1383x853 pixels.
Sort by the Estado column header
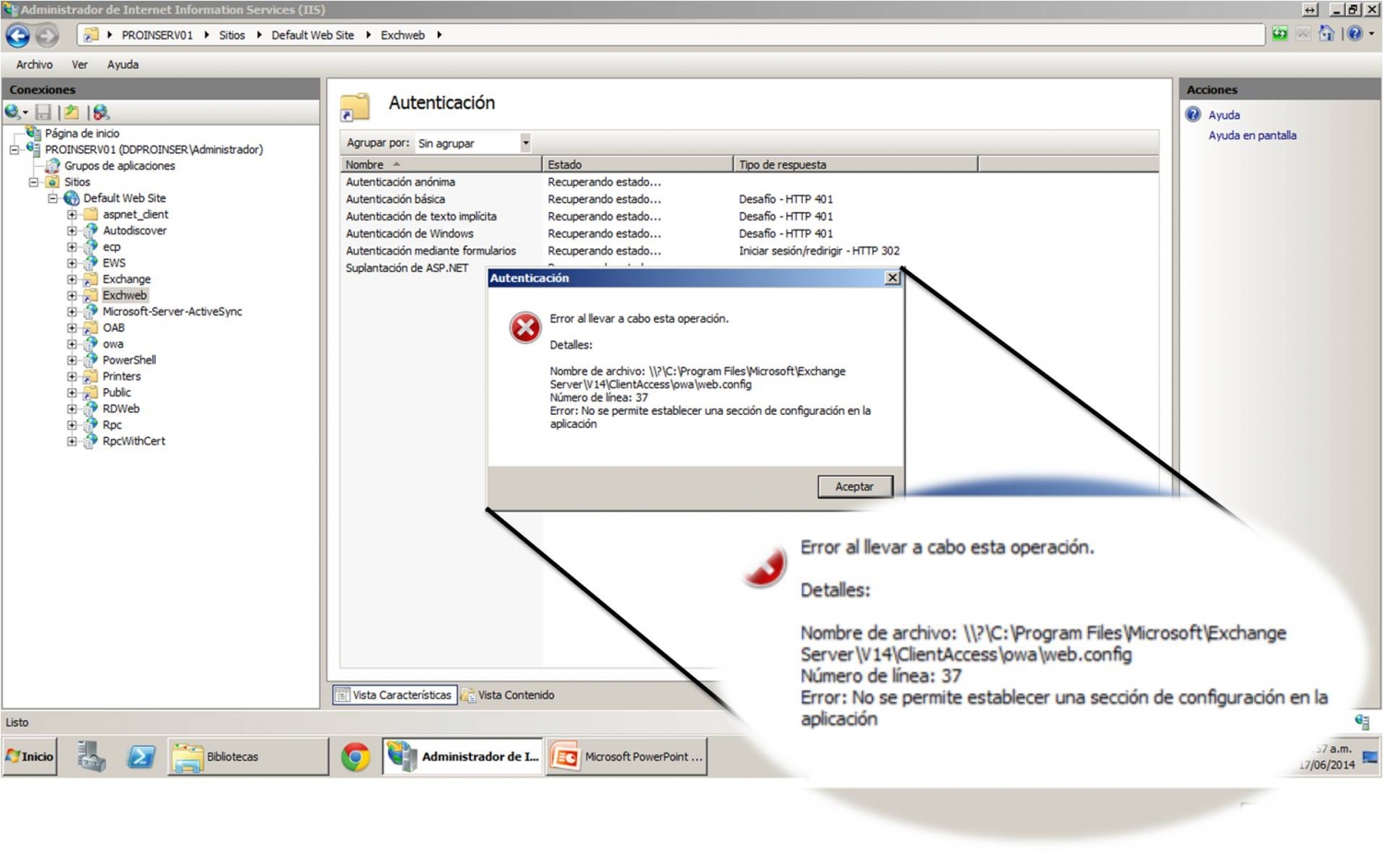[638, 165]
